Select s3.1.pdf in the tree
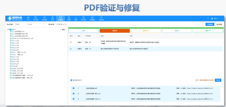Screen dimensions: 226x107 point(16,57)
